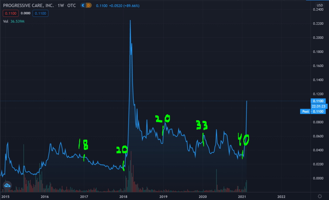Screen dimensions: 329x200
Task: Click the 2021 label on time axis
Action: pyautogui.click(x=242, y=196)
